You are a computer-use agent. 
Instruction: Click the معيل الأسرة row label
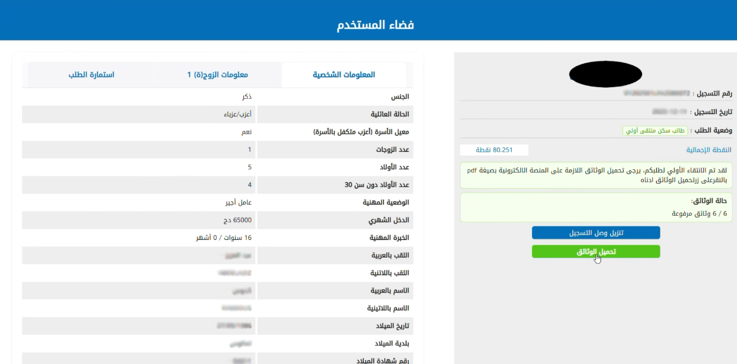[x=361, y=132]
